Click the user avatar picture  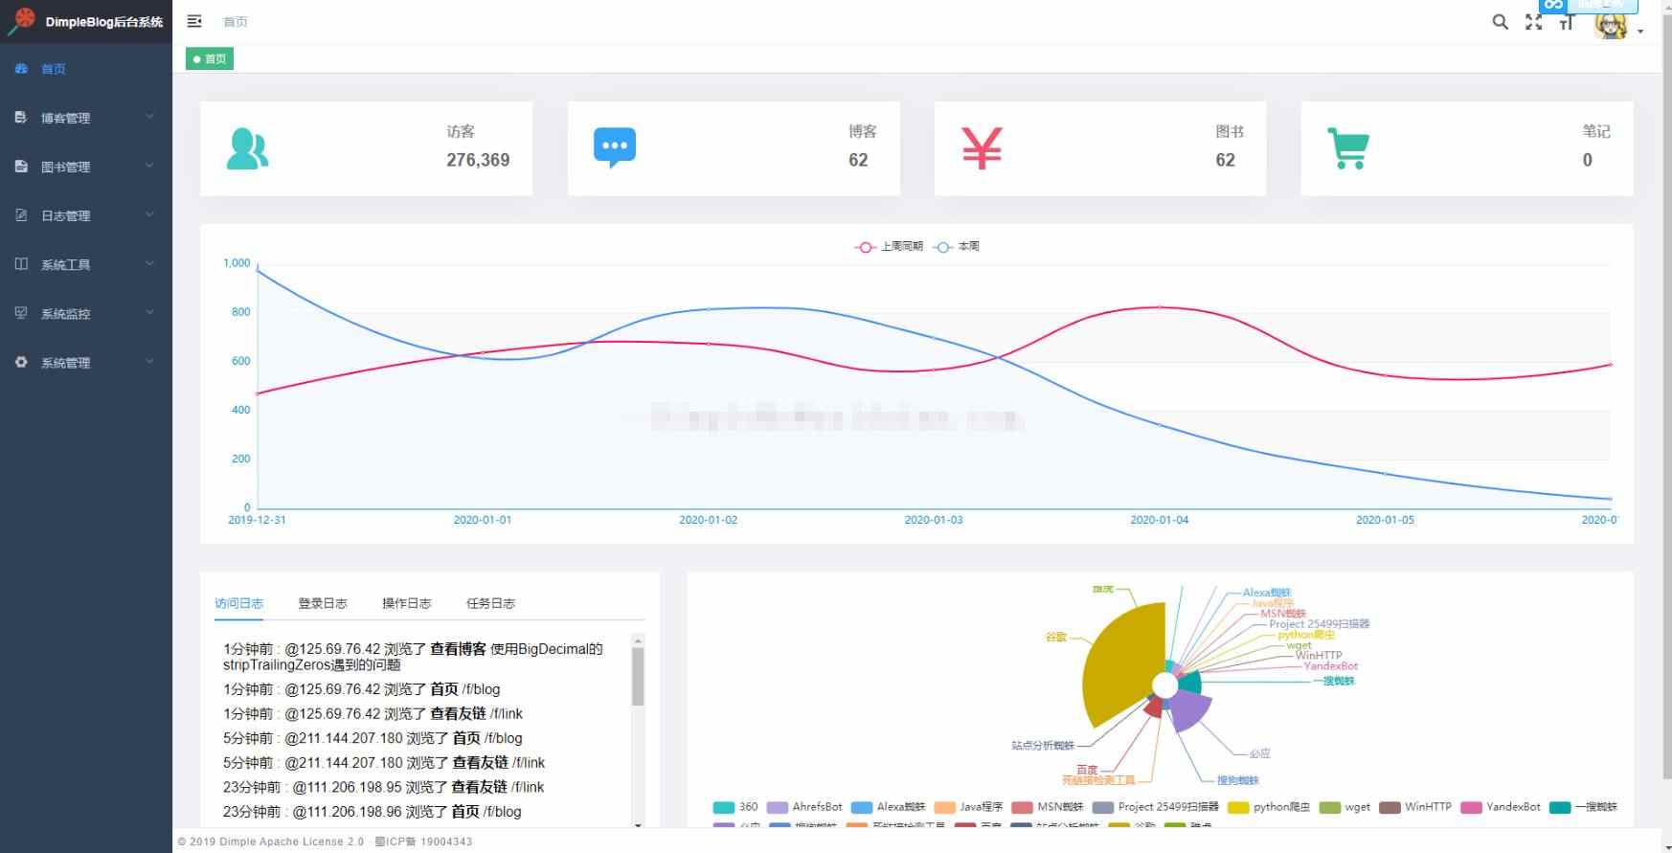pos(1610,23)
